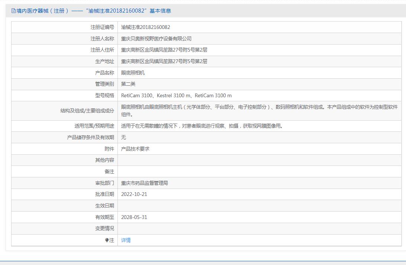Viewport: 406px width, 265px height.
Task: Open the 详情 link in the 注 row
Action: click(126, 240)
